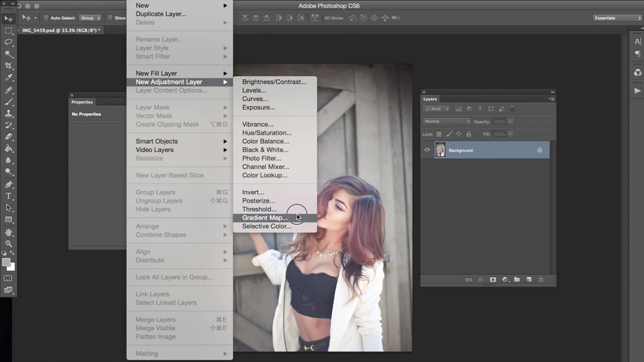This screenshot has width=644, height=362.
Task: Open Auto-Select Group dropdown
Action: click(x=90, y=18)
